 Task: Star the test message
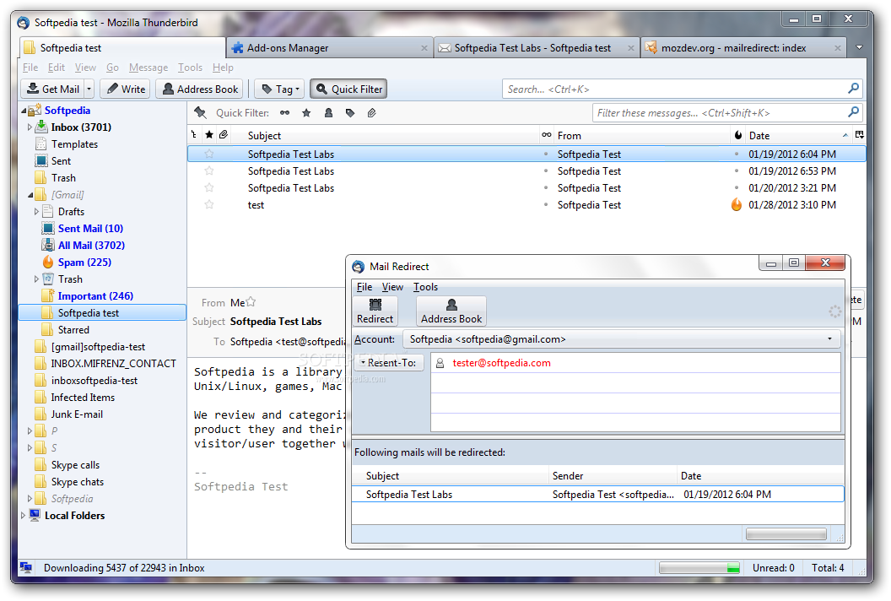[x=209, y=204]
